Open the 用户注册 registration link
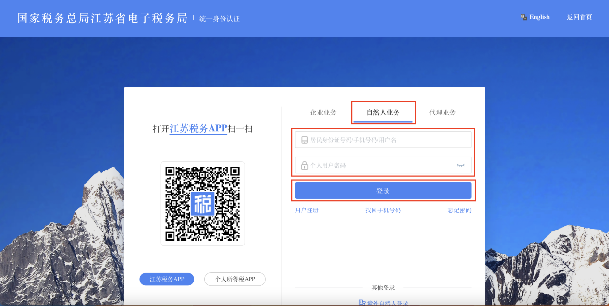 (x=307, y=210)
